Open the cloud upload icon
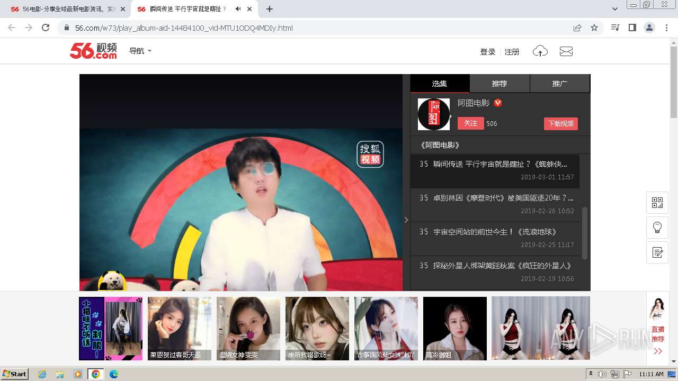Screen dimensions: 678x381 coord(540,51)
